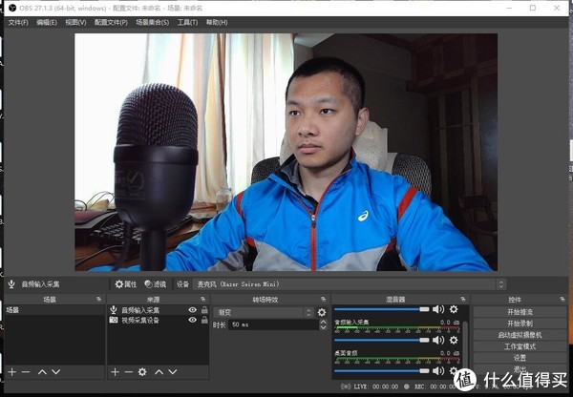
Task: Open the 设置 settings button
Action: click(520, 358)
